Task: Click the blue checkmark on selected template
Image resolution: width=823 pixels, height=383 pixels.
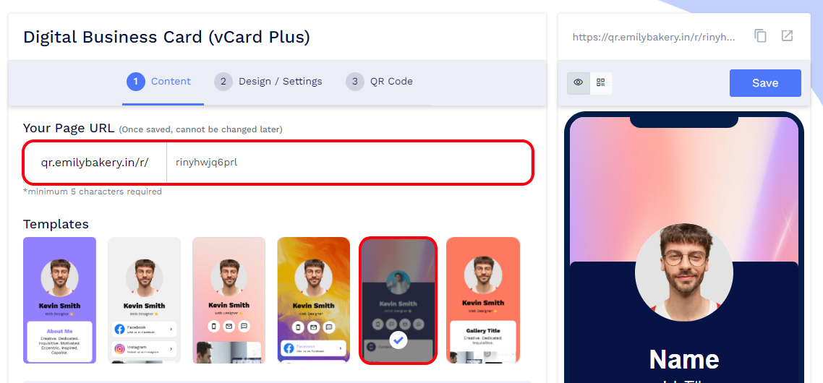Action: [398, 340]
